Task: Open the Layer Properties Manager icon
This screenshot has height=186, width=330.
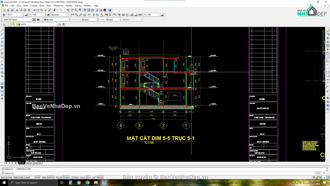Action: pos(4,25)
